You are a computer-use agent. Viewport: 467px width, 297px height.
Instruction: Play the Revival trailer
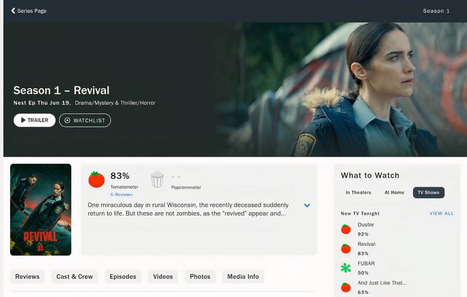pos(35,120)
